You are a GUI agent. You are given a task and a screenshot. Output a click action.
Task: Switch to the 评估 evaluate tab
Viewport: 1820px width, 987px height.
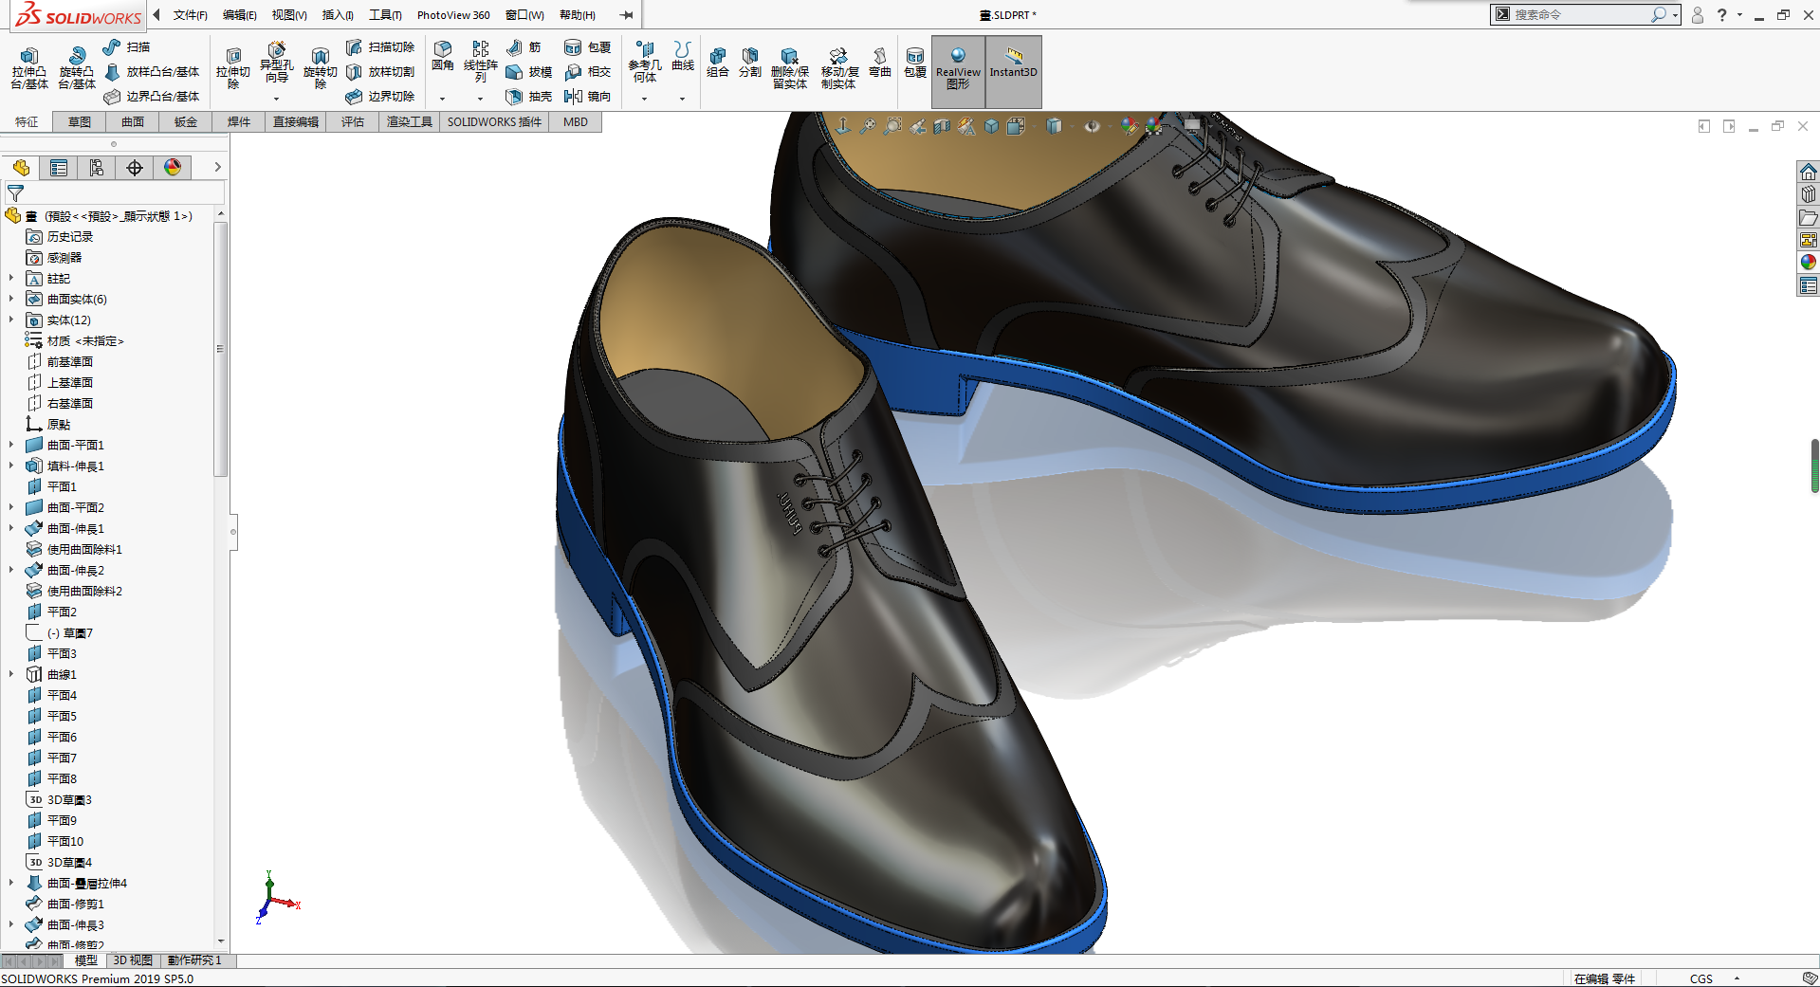pos(353,121)
